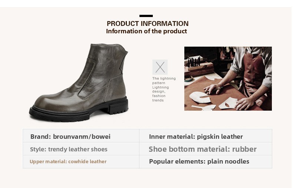Select the Inner material: pigskin leather cell
The image size is (293, 188).
pos(196,137)
